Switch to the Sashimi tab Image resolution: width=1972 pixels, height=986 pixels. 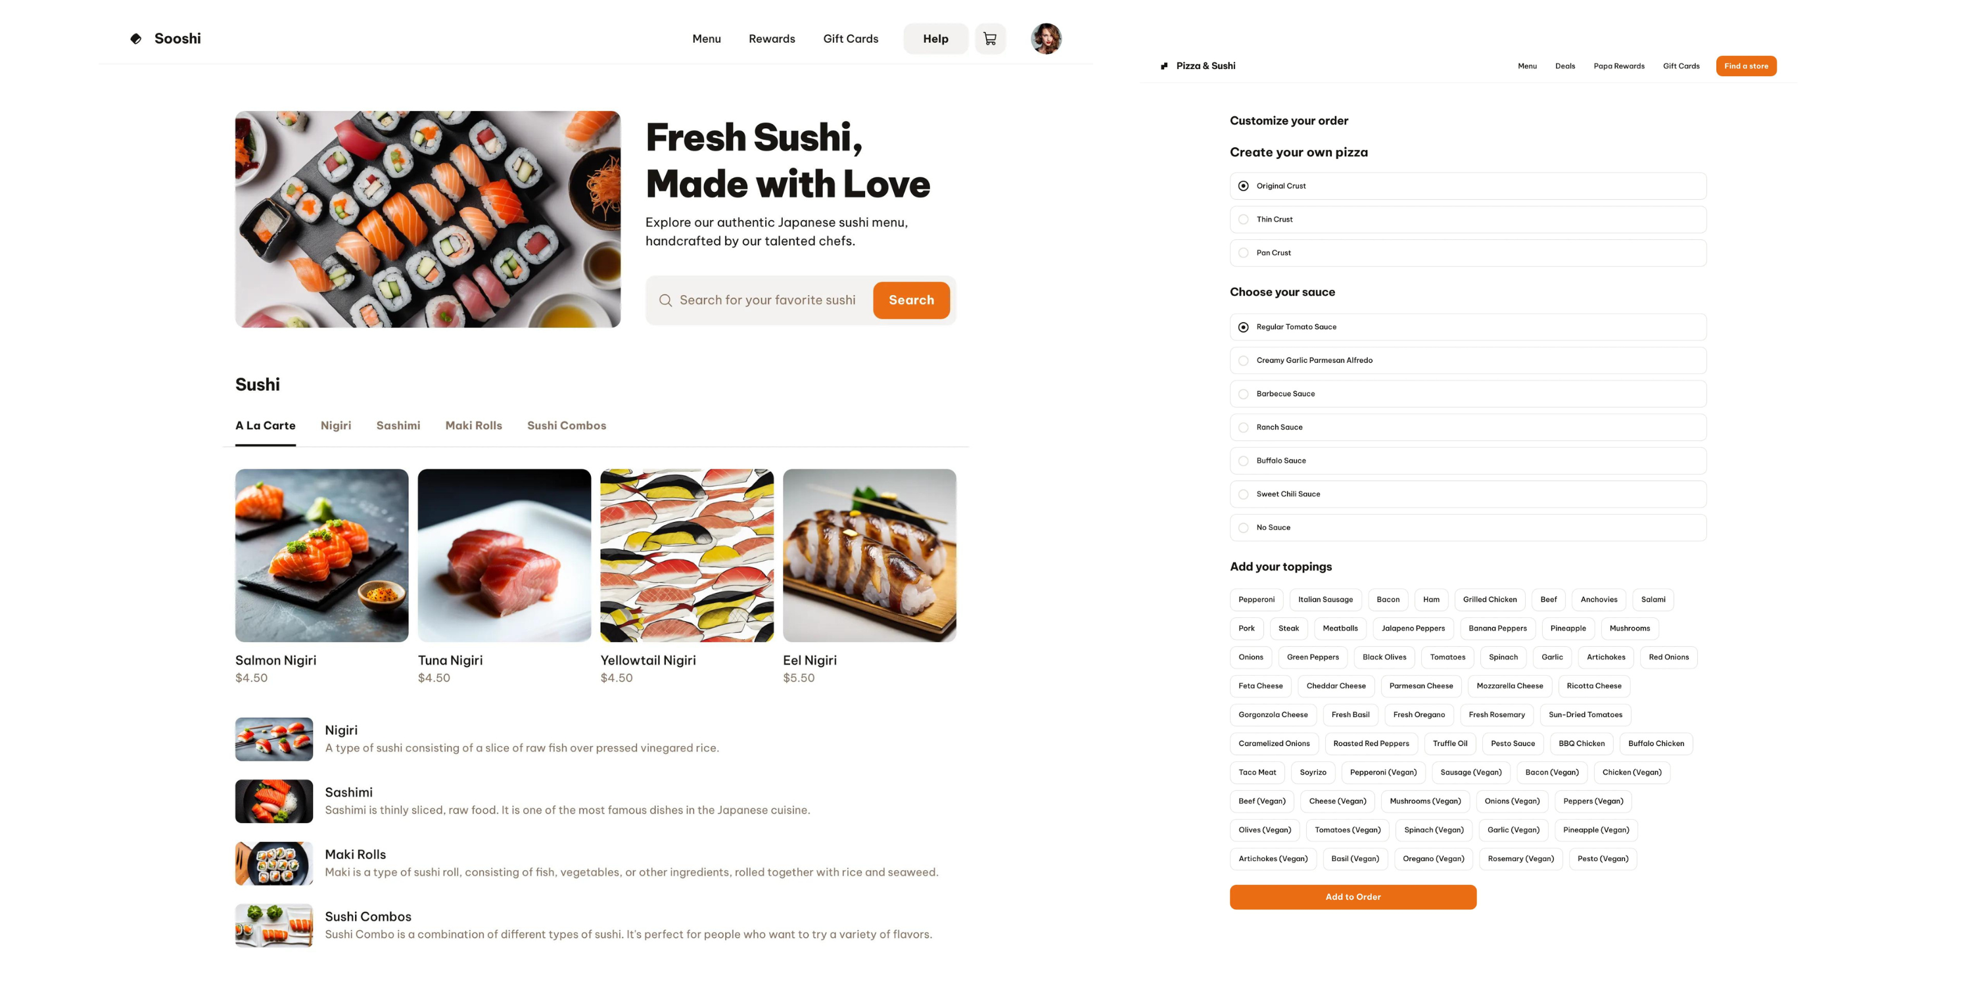[x=398, y=426]
